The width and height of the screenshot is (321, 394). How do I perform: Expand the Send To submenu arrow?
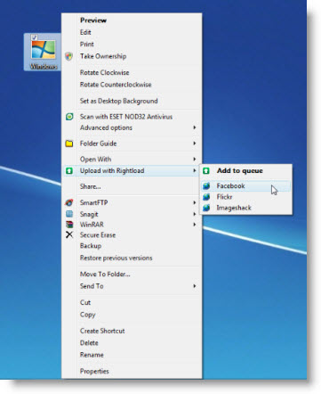tap(195, 286)
